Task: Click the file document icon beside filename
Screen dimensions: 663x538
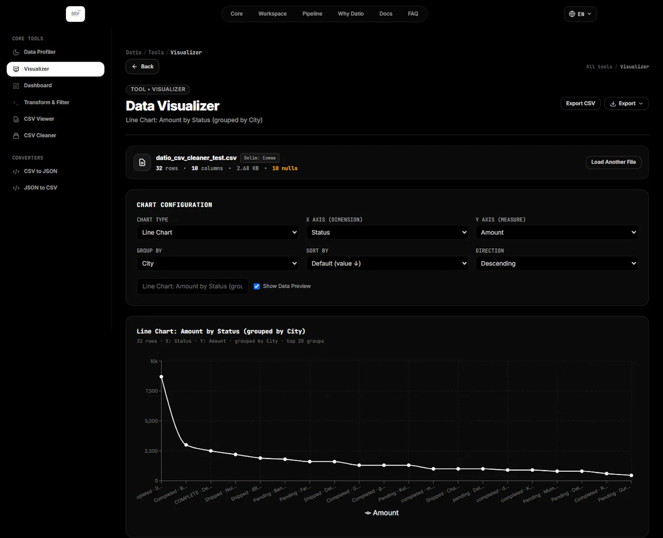Action: pos(142,162)
